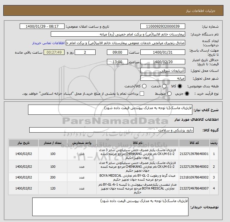Click the delivery city field میانه
The height and width of the screenshot is (222, 230).
click(x=163, y=78)
